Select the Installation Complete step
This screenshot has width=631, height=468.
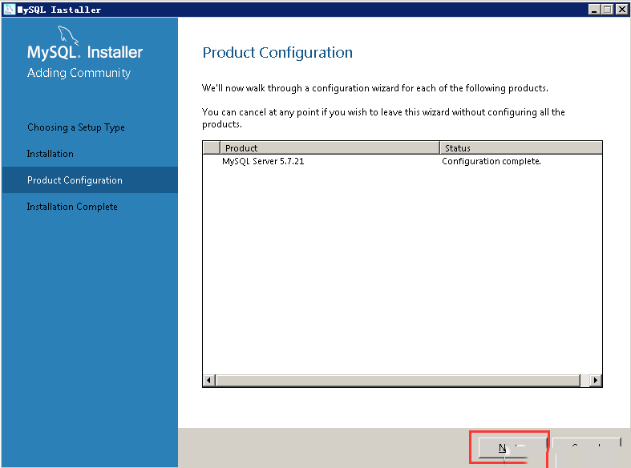pyautogui.click(x=72, y=207)
